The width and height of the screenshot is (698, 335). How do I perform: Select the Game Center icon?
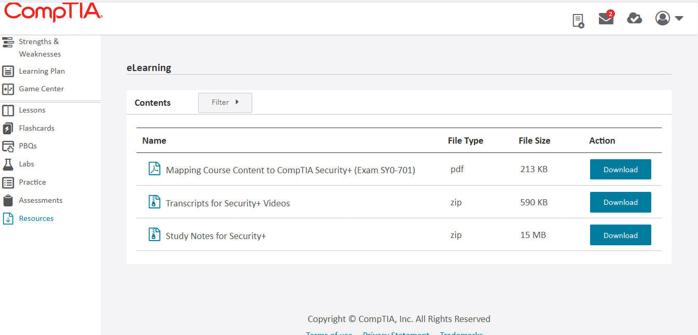click(8, 89)
